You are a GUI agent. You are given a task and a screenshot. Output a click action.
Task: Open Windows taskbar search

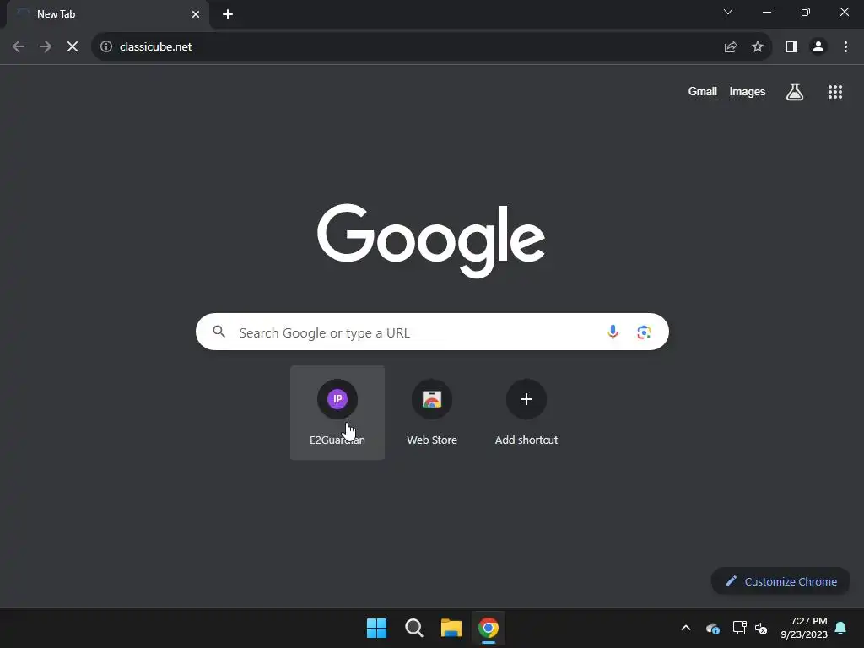(x=413, y=628)
